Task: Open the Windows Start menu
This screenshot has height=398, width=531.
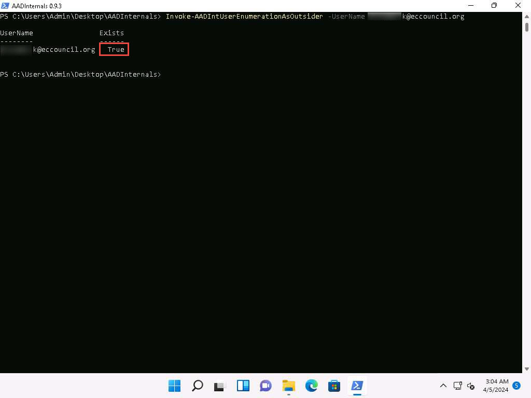Action: [x=175, y=386]
